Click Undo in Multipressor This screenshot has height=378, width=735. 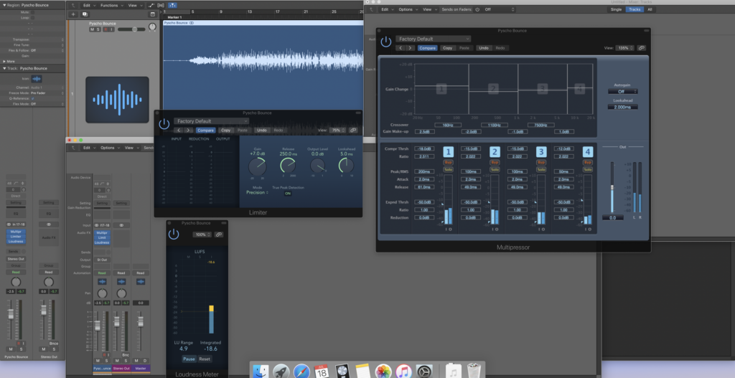click(x=483, y=48)
